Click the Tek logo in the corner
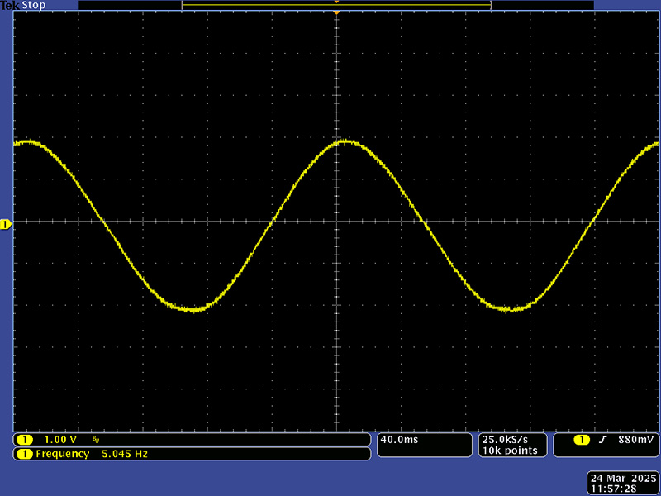 pyautogui.click(x=10, y=5)
